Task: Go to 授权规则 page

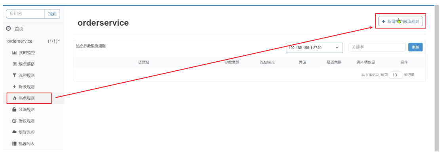Action: [27, 121]
